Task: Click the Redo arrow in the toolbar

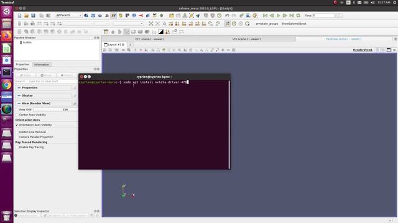Action: tap(234, 15)
